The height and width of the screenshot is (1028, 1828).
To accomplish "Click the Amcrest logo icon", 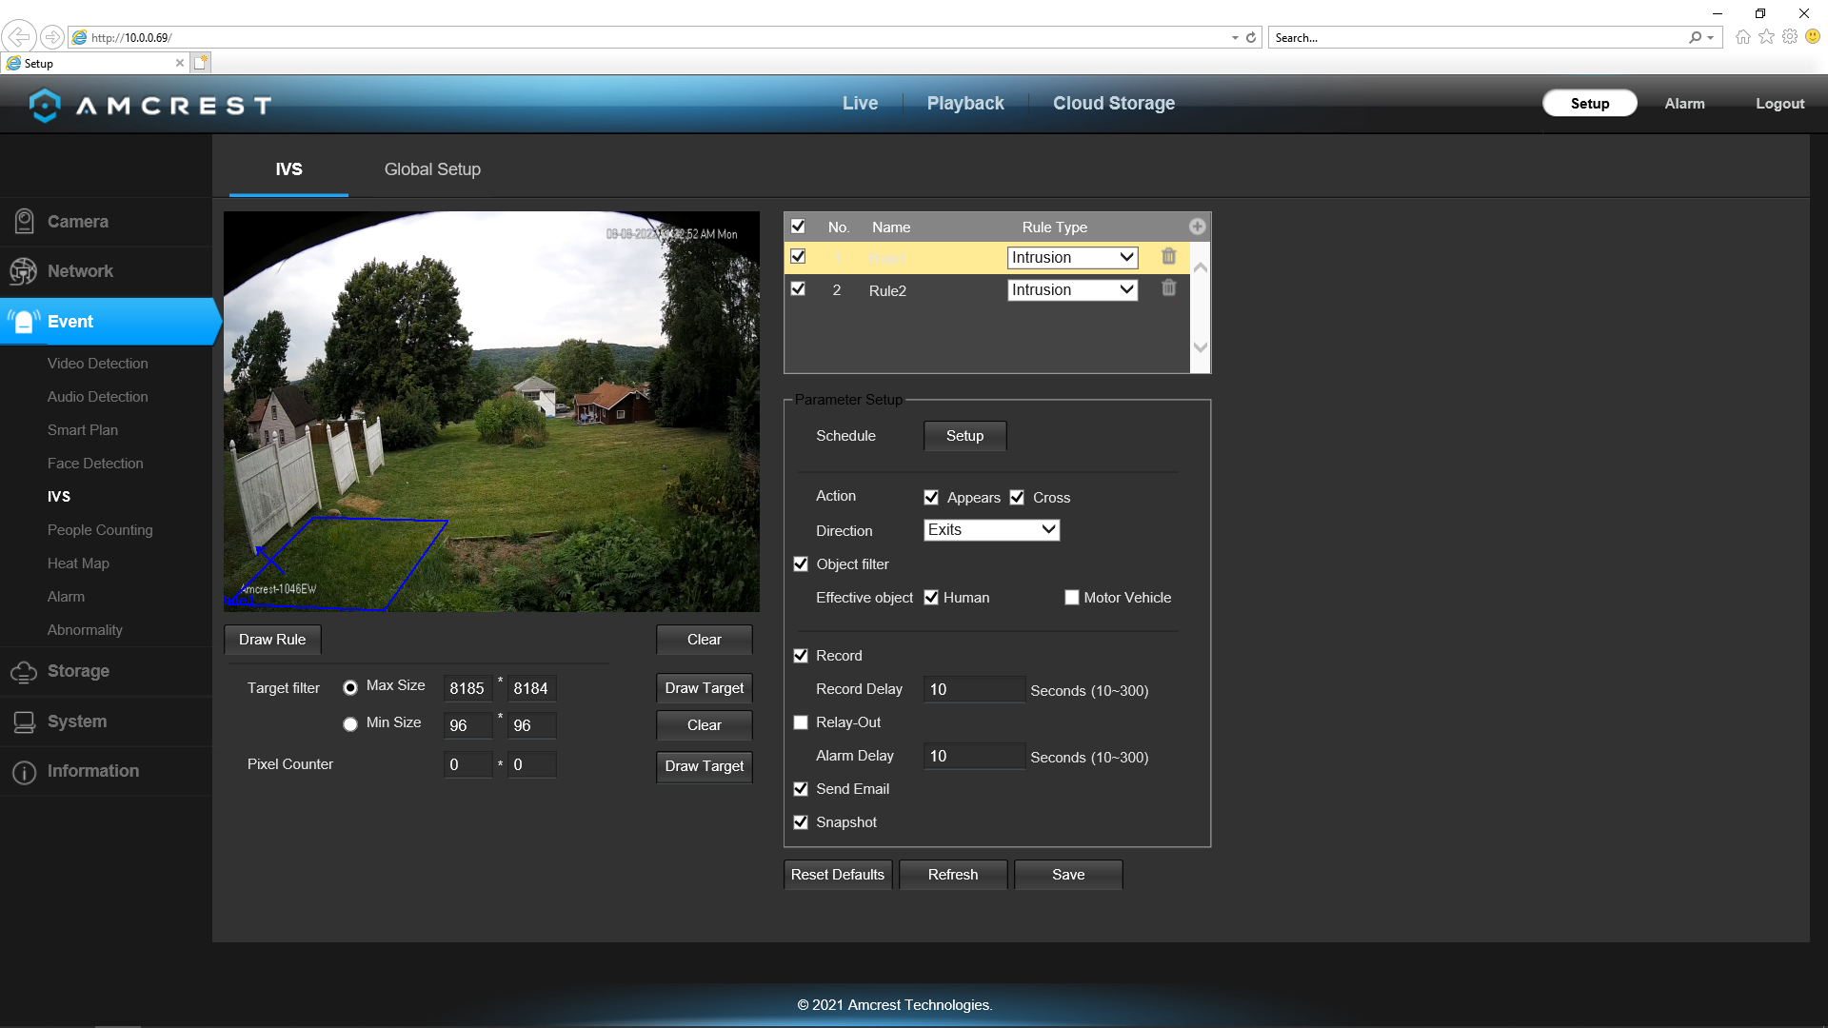I will pyautogui.click(x=45, y=105).
